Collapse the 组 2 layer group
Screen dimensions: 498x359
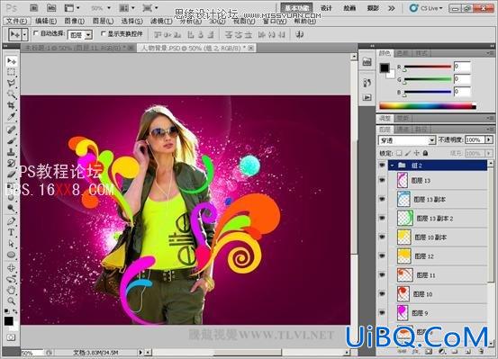pos(393,166)
